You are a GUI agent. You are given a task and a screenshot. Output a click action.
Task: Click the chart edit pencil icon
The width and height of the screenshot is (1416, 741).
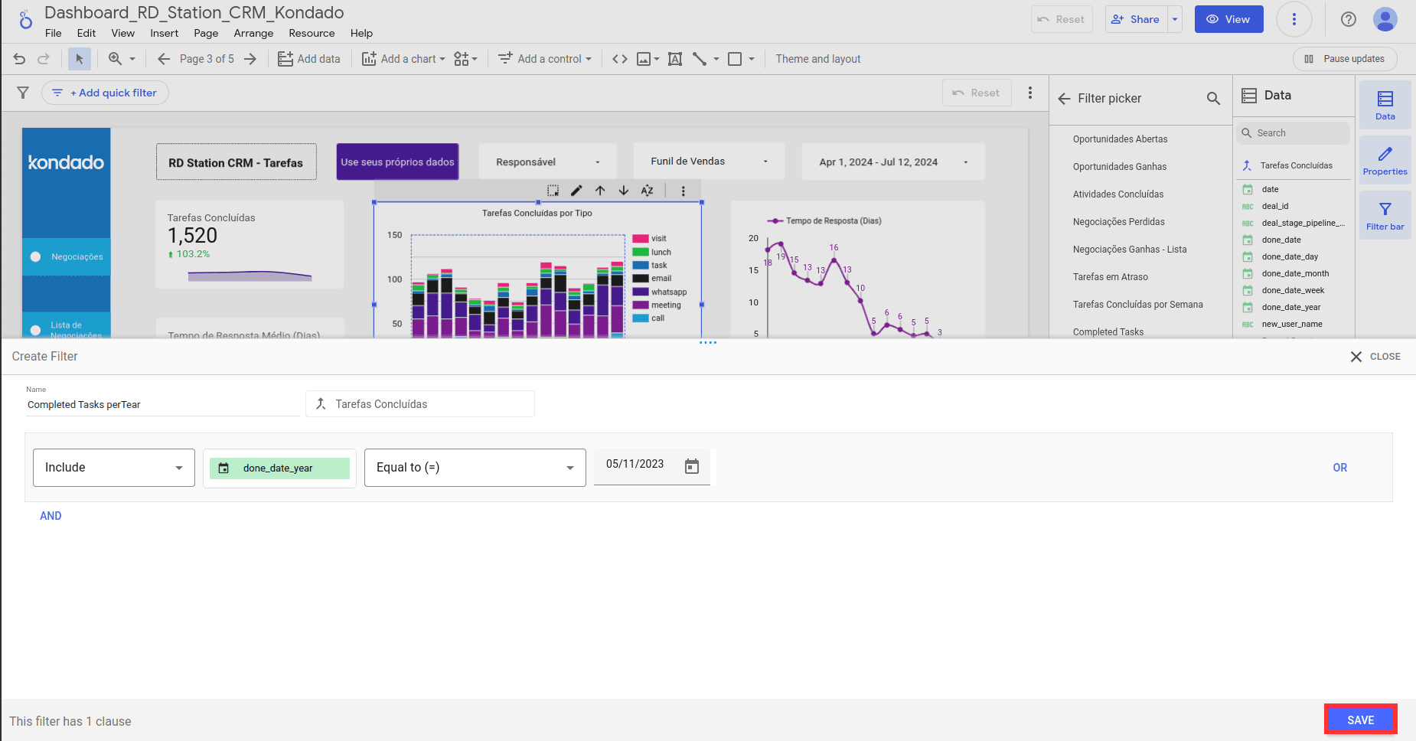tap(576, 191)
